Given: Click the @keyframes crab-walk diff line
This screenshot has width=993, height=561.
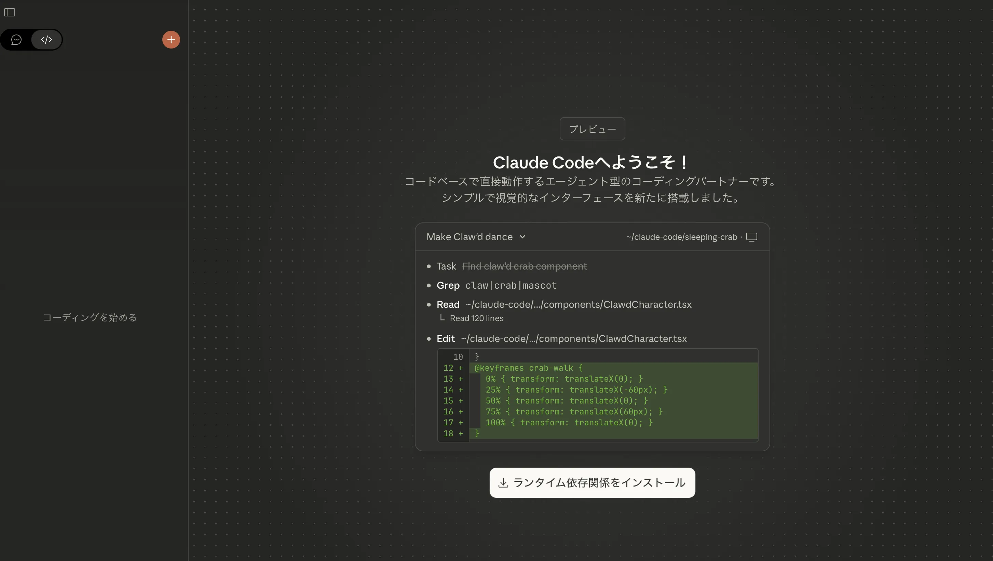Looking at the screenshot, I should click(x=528, y=368).
